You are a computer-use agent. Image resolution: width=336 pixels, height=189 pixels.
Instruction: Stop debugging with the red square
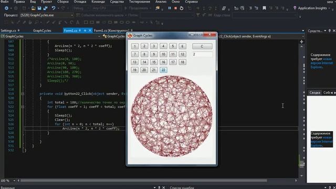(x=175, y=8)
